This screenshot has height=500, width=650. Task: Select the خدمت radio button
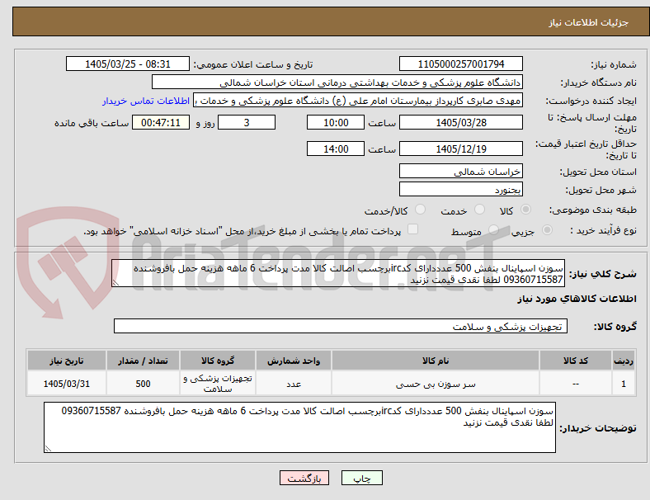[x=479, y=210]
